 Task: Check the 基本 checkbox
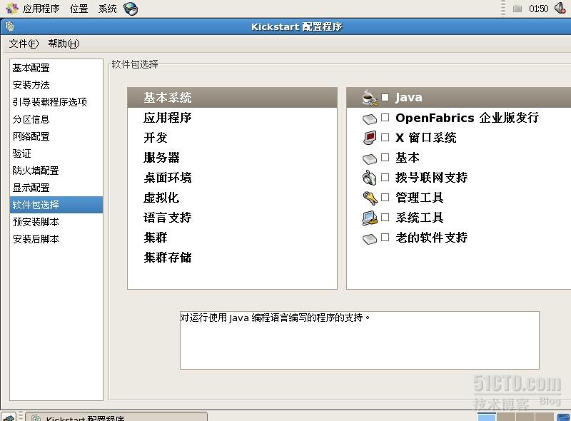385,157
